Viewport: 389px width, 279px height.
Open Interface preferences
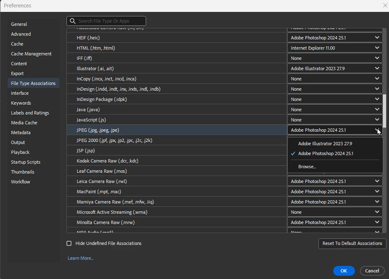point(20,93)
